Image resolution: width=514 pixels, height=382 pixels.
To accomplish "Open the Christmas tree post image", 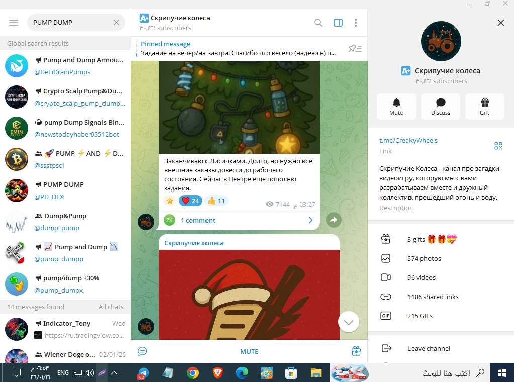I will pyautogui.click(x=239, y=107).
